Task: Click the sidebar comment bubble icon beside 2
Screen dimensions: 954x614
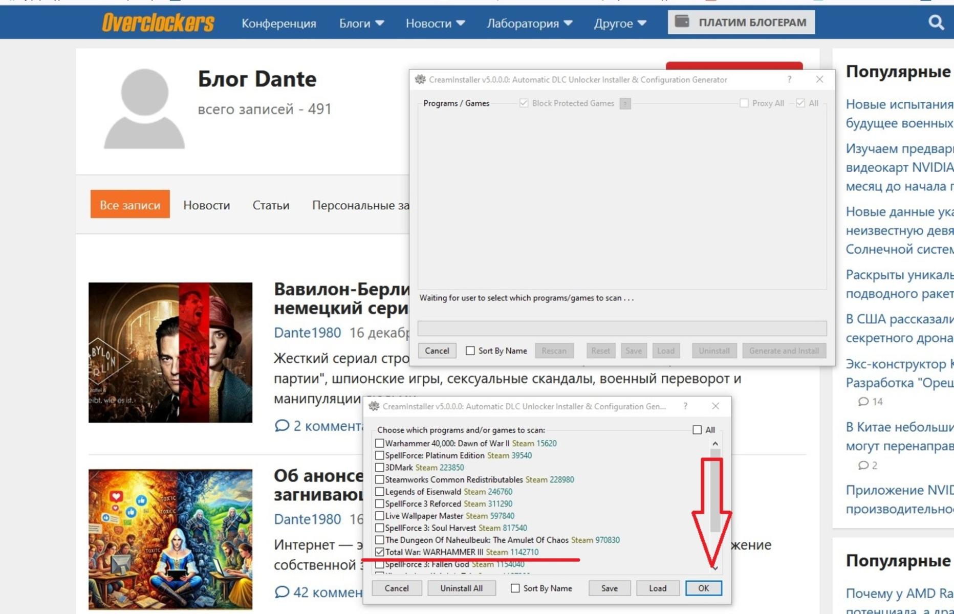Action: coord(863,466)
